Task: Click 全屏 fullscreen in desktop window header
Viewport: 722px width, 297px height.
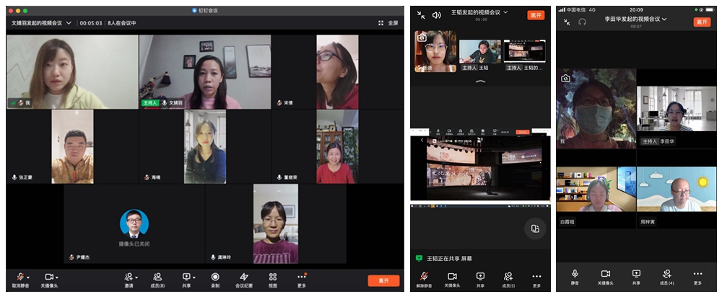Action: pyautogui.click(x=388, y=23)
